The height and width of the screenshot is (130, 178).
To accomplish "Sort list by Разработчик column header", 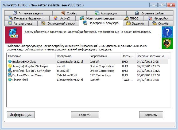I will [104, 56].
